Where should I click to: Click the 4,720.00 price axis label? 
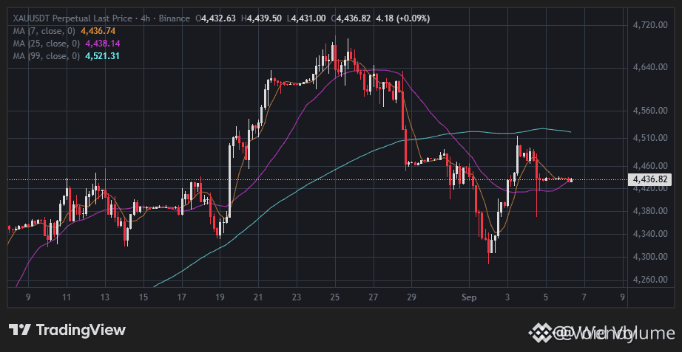(x=650, y=25)
